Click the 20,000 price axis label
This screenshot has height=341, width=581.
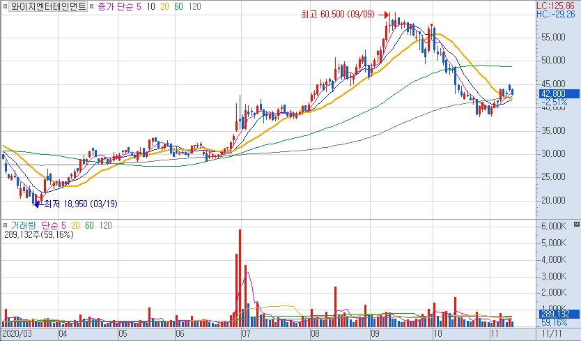[553, 200]
